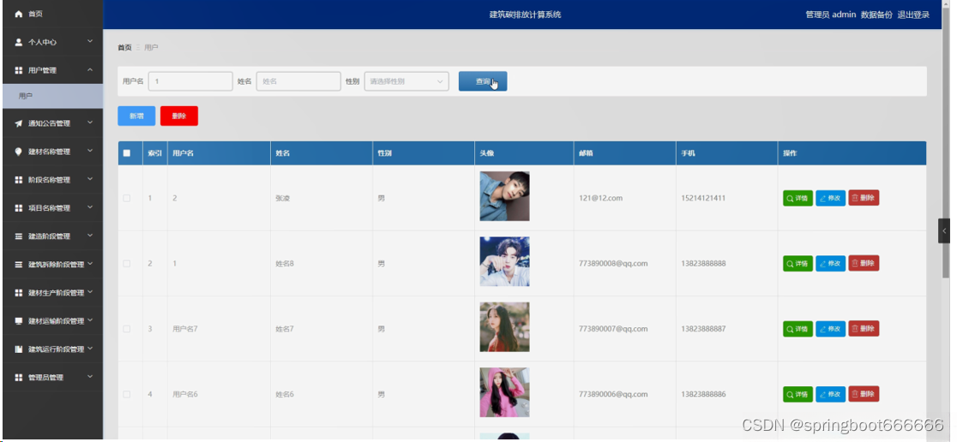The width and height of the screenshot is (957, 442).
Task: Click the grid icon for 项目名称管理
Action: point(18,208)
